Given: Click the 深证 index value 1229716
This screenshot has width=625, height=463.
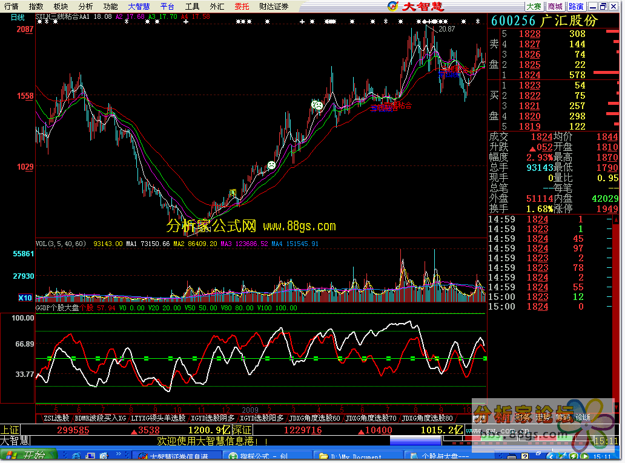Looking at the screenshot, I should pyautogui.click(x=303, y=430).
